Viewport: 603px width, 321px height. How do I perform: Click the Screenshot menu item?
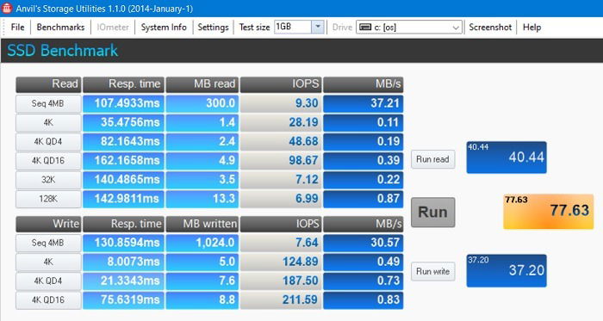tap(490, 28)
